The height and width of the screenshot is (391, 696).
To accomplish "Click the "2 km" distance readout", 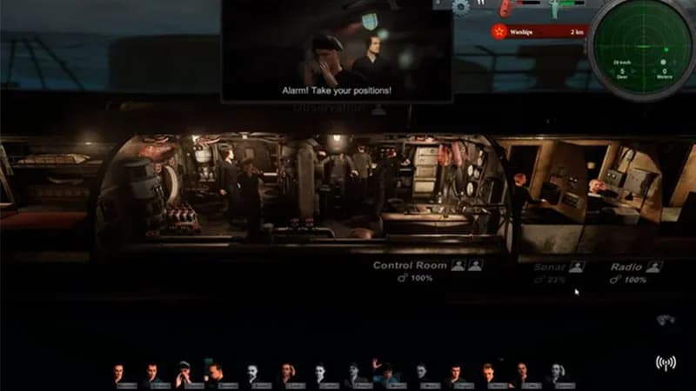I will coord(577,32).
